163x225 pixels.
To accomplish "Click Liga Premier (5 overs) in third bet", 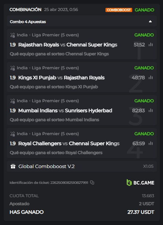I will point(55,101).
